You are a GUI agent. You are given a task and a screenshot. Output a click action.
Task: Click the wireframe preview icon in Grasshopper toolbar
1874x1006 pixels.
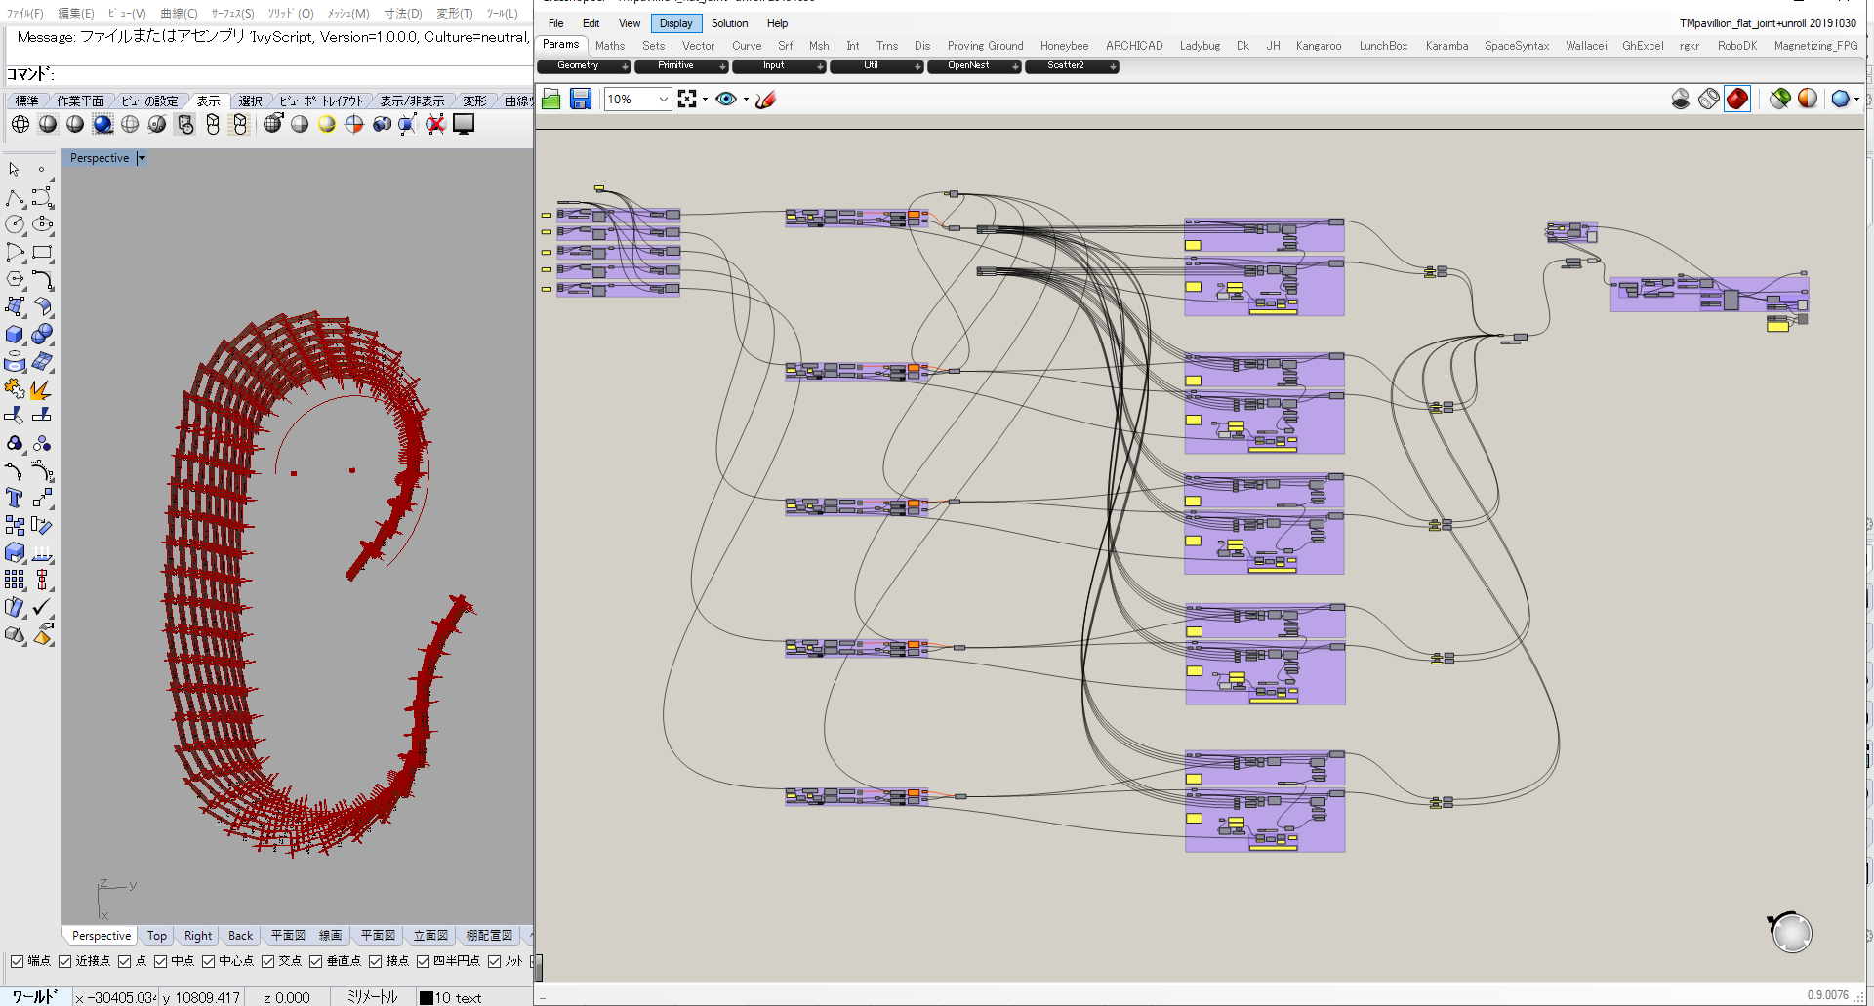click(x=1709, y=99)
